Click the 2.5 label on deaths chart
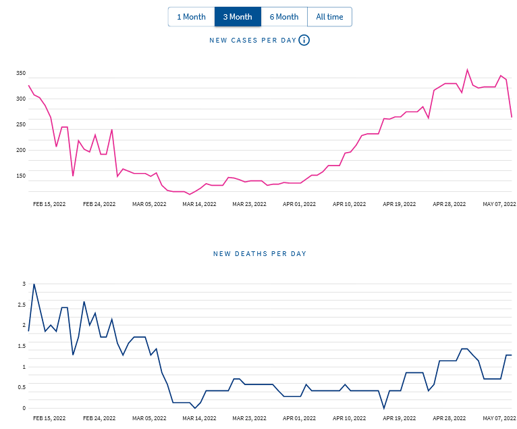The width and height of the screenshot is (517, 429). [22, 305]
